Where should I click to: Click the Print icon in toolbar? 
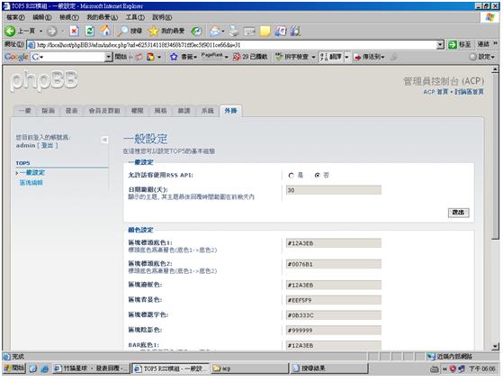[x=234, y=31]
